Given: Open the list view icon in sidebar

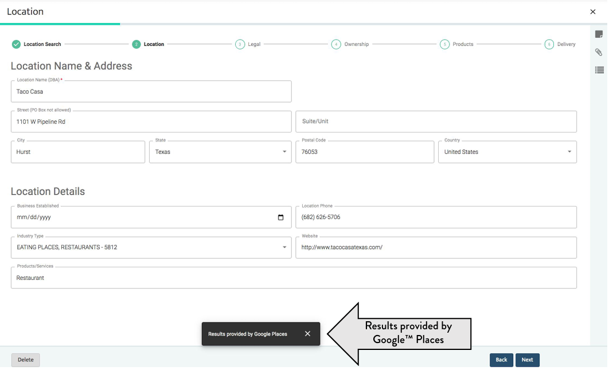Looking at the screenshot, I should pyautogui.click(x=599, y=70).
